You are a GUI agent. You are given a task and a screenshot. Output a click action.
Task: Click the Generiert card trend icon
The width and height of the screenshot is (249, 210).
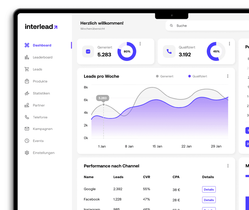point(88,51)
